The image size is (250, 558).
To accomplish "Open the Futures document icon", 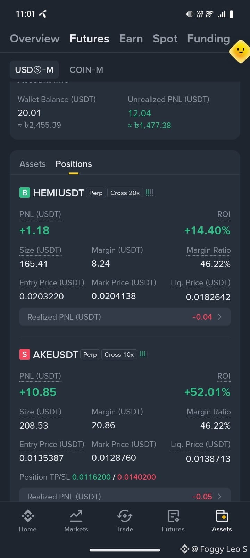I will tap(173, 516).
